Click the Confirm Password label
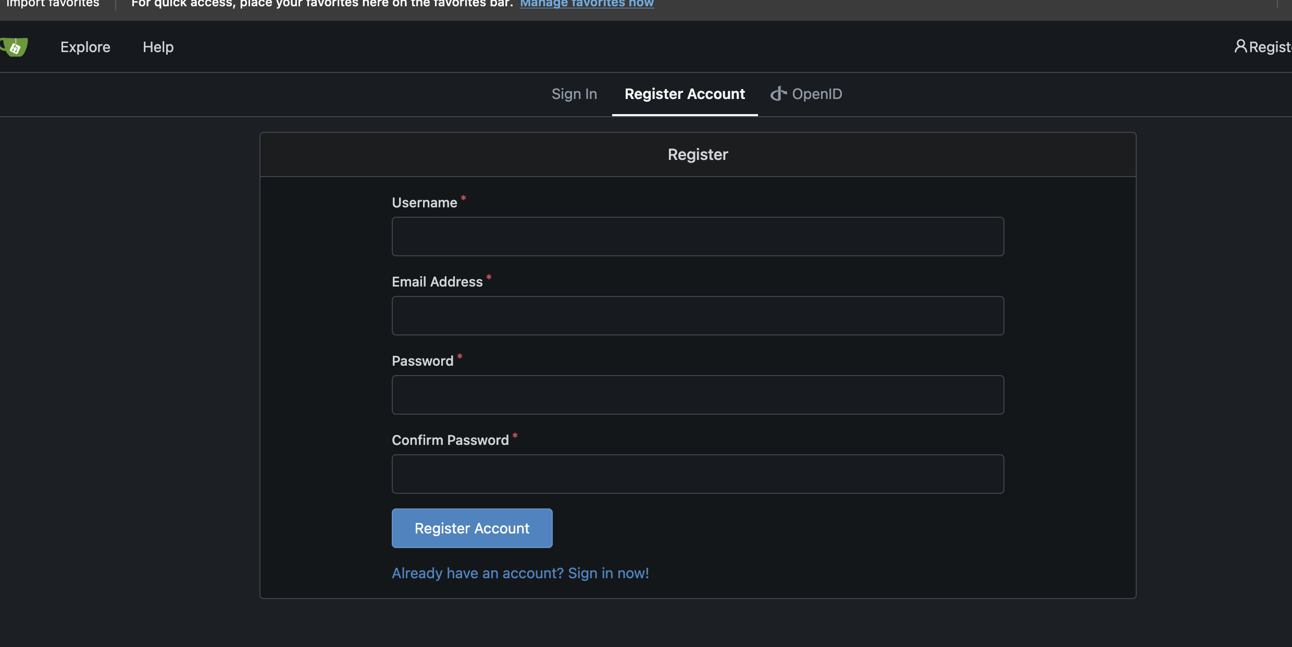 tap(450, 440)
